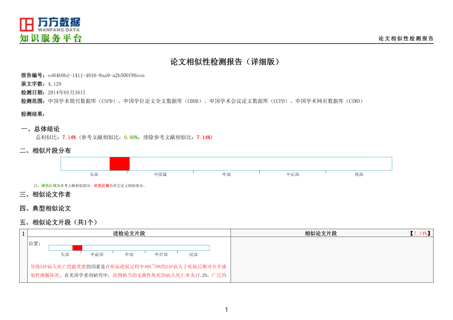Click the 尾部 label under the small position bar
The image size is (453, 320).
tap(193, 254)
